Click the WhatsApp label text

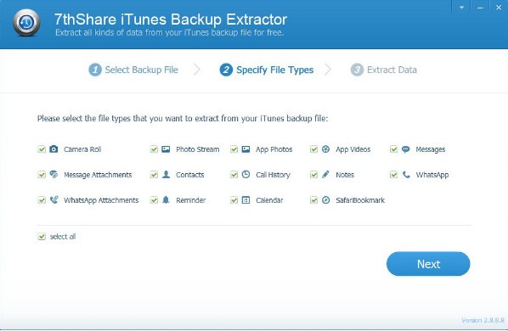[x=432, y=175]
